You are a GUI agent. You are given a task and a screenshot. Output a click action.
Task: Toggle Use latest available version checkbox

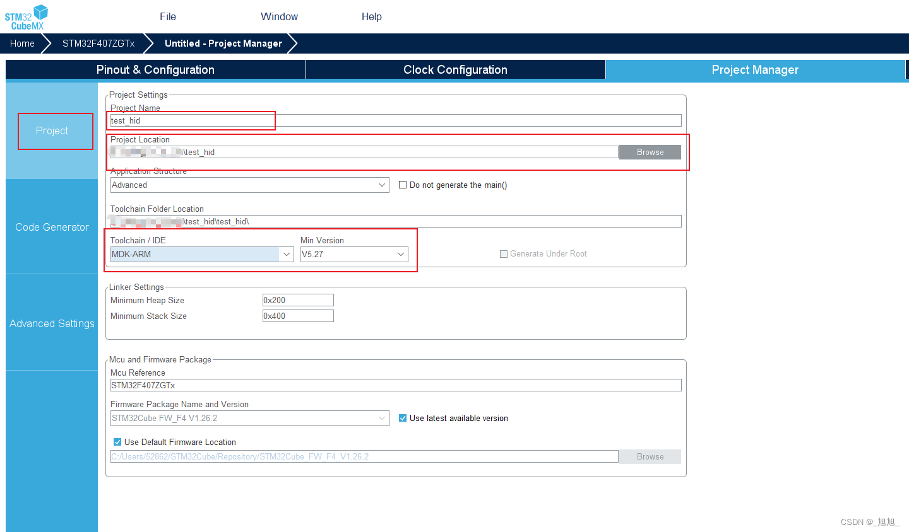(403, 418)
